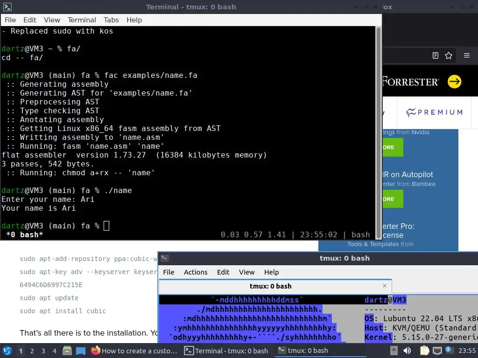Image resolution: width=478 pixels, height=358 pixels.
Task: Click the update notifier tray icon
Action: (x=449, y=350)
